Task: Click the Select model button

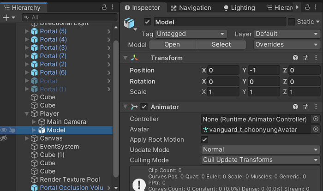Action: pyautogui.click(x=221, y=45)
